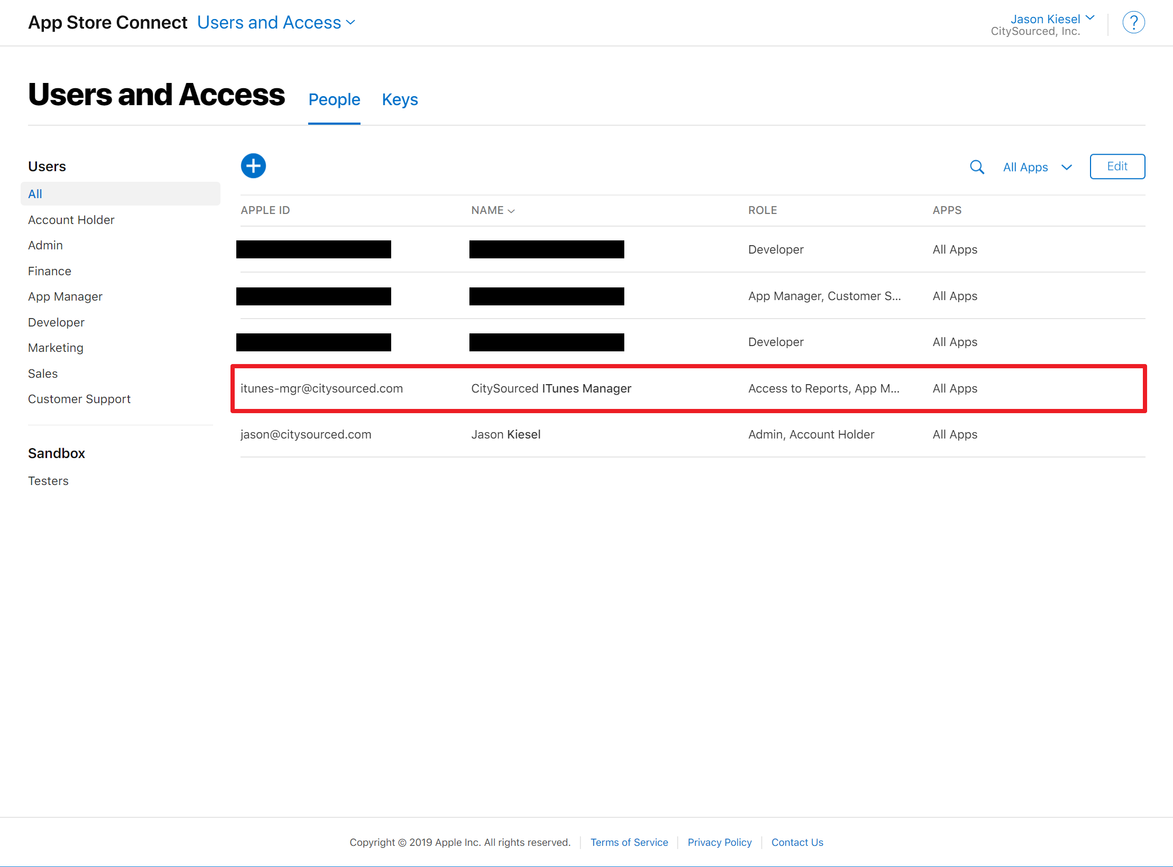
Task: Select Developer filter in sidebar
Action: point(57,322)
